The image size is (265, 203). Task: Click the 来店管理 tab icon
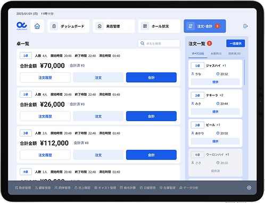coord(100,26)
